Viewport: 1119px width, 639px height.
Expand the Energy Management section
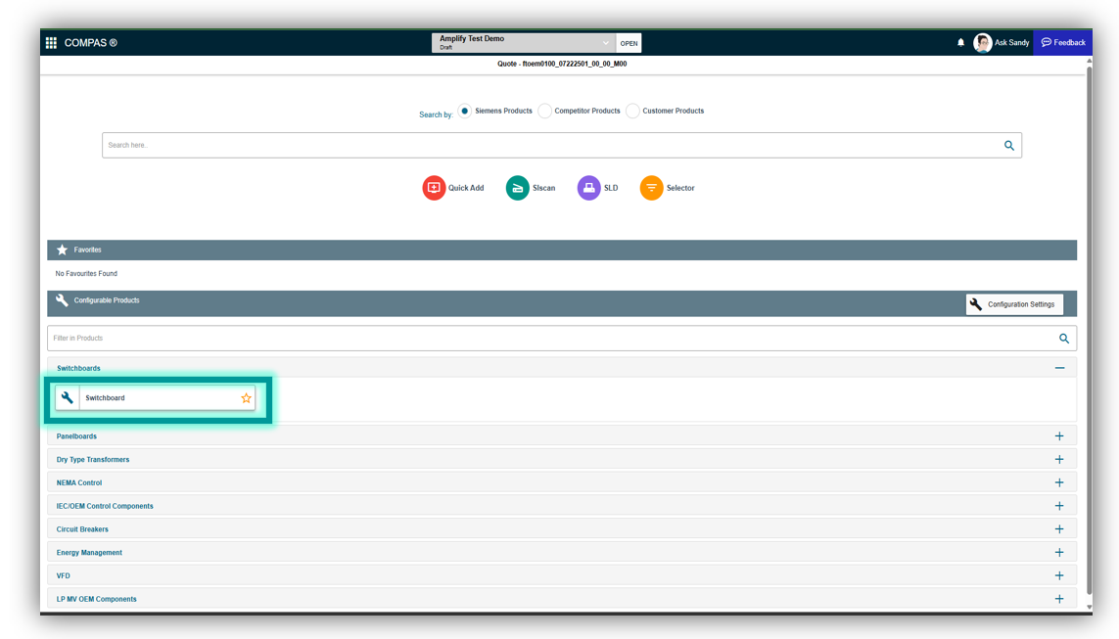1059,553
